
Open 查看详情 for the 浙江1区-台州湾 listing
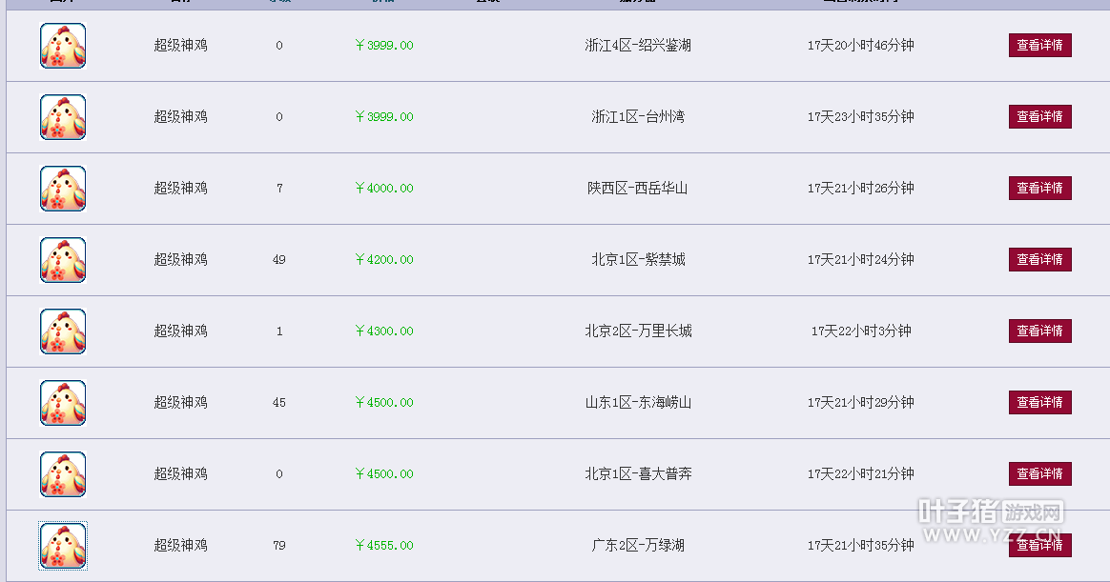tap(1040, 116)
